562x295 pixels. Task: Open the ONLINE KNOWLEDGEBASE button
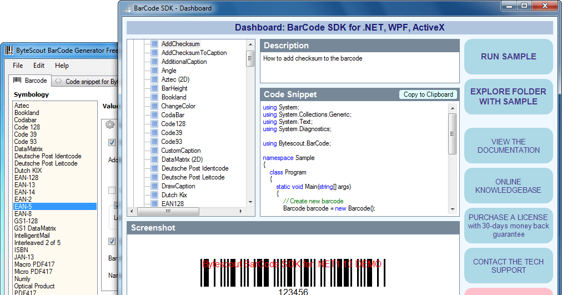[509, 186]
